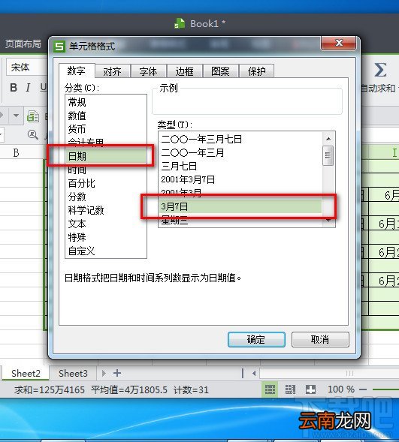Viewport: 399px width, 442px height.
Task: Select the 常规 category
Action: pyautogui.click(x=106, y=102)
